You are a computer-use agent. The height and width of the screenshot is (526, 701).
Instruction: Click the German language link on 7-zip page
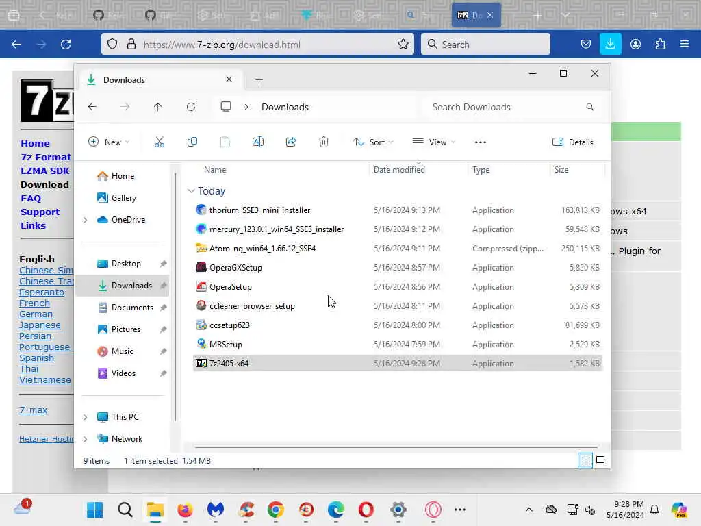(36, 314)
